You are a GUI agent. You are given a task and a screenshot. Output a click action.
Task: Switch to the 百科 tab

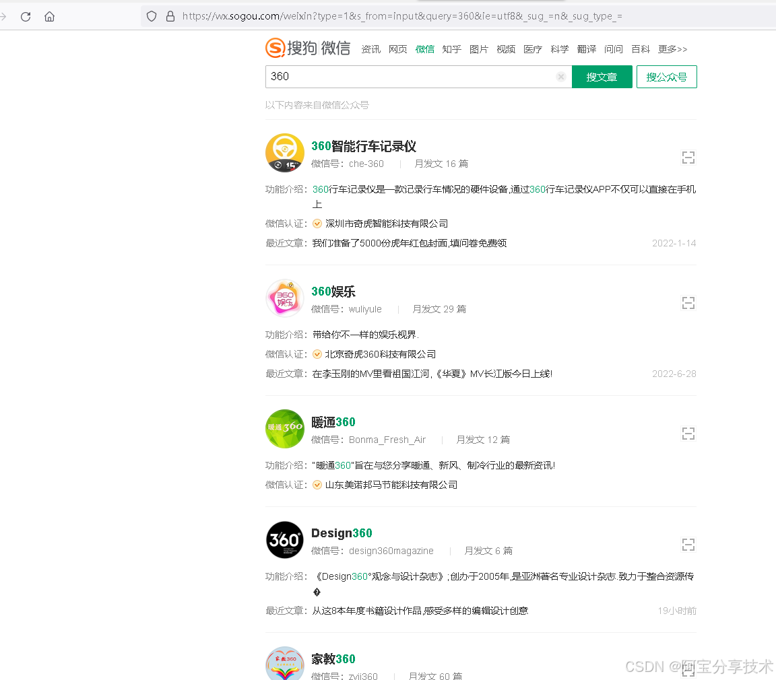point(641,49)
